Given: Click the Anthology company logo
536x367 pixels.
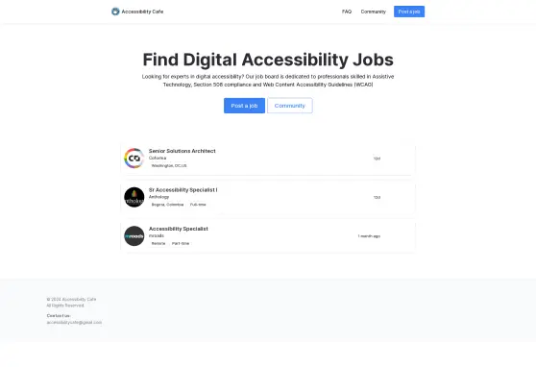Looking at the screenshot, I should [x=134, y=197].
